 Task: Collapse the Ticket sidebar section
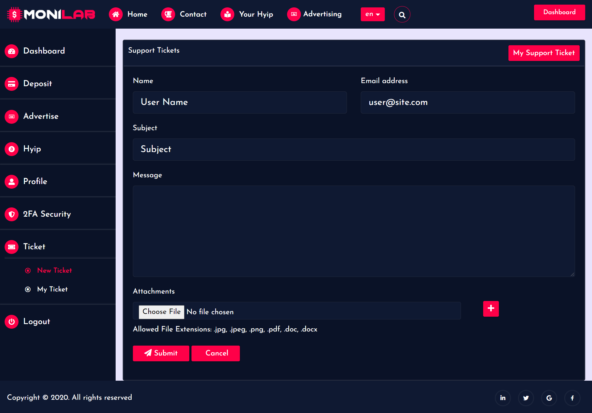click(34, 247)
